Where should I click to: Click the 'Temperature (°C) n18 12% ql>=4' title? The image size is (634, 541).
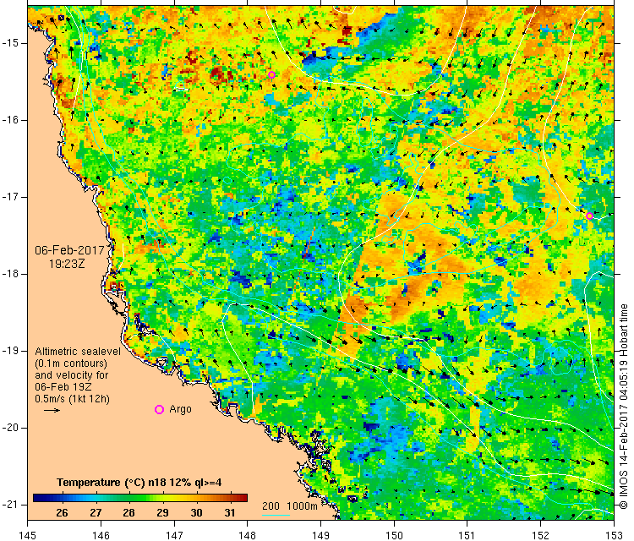(139, 483)
